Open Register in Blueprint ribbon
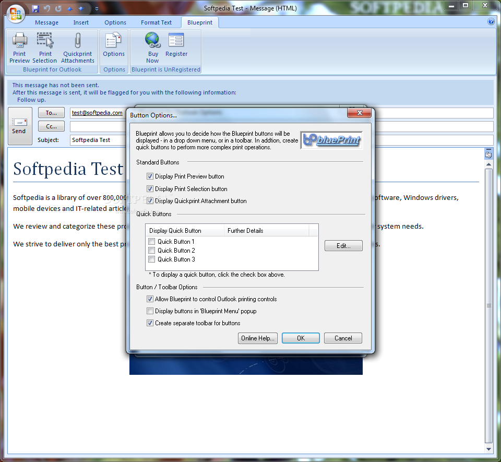 [176, 45]
